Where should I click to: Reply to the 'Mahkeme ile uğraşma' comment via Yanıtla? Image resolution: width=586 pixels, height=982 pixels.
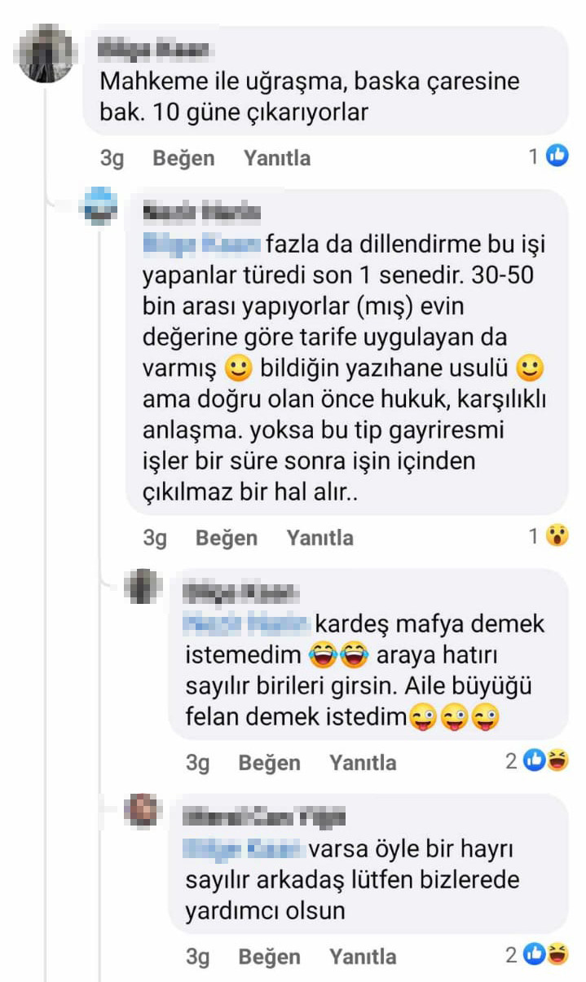coord(276,158)
